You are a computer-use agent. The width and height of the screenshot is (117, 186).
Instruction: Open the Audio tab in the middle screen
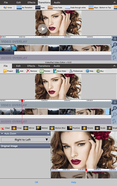tap(57, 66)
